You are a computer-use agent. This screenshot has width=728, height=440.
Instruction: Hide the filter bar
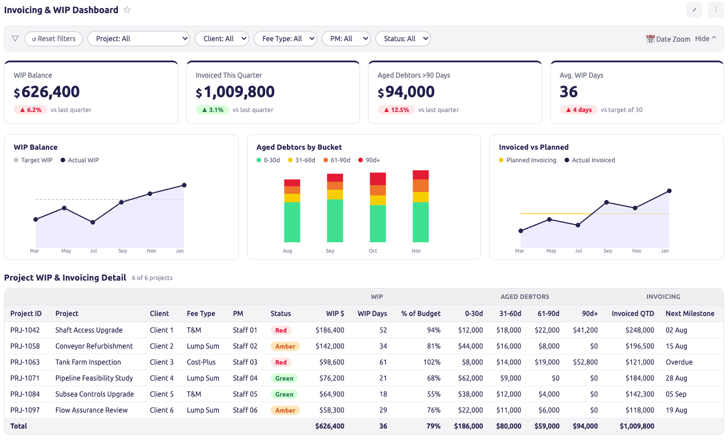[706, 39]
